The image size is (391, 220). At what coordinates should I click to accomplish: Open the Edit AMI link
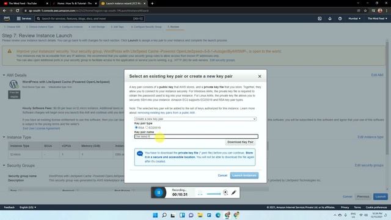tap(377, 75)
